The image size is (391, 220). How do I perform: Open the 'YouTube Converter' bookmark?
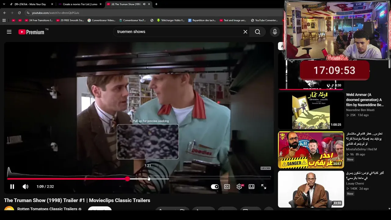tap(264, 20)
